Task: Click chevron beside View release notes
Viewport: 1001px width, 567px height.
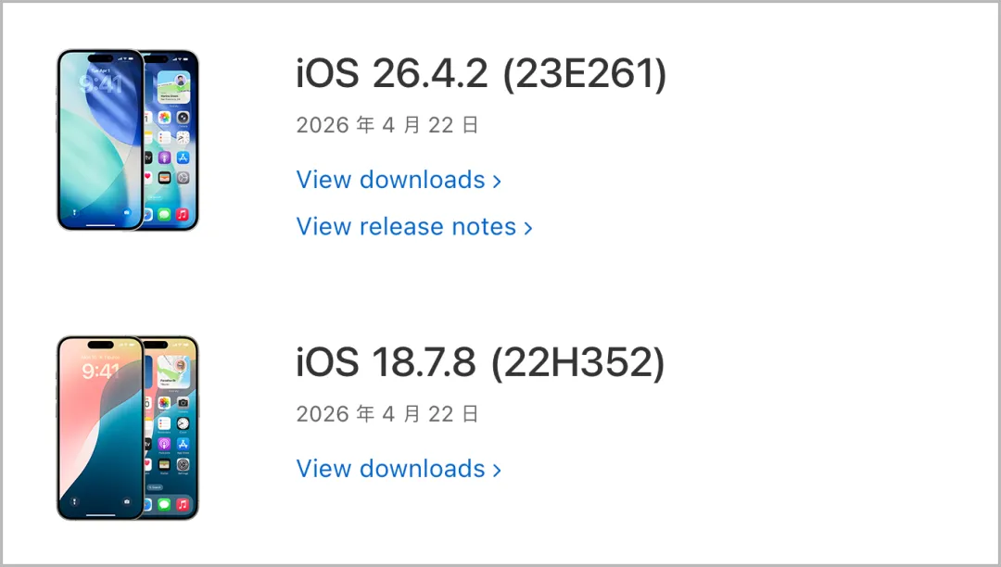Action: (x=528, y=228)
